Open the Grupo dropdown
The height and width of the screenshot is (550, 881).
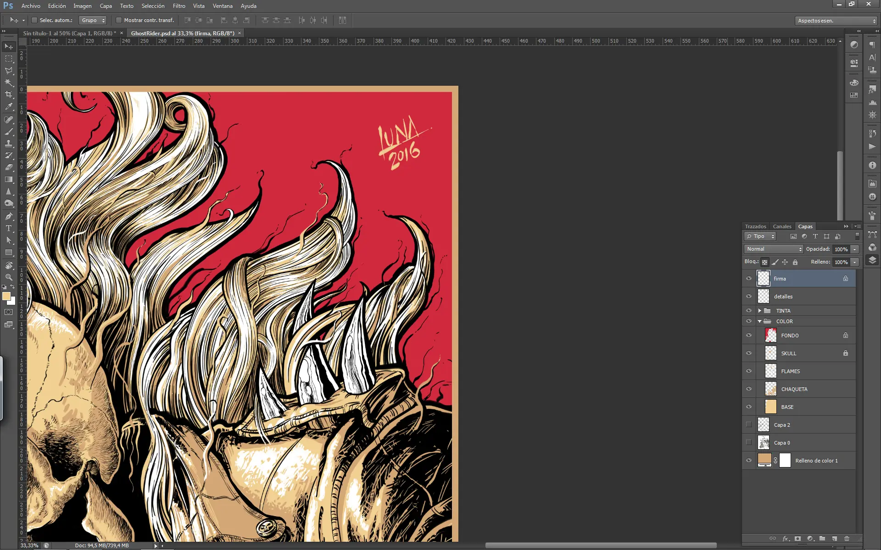pos(93,20)
